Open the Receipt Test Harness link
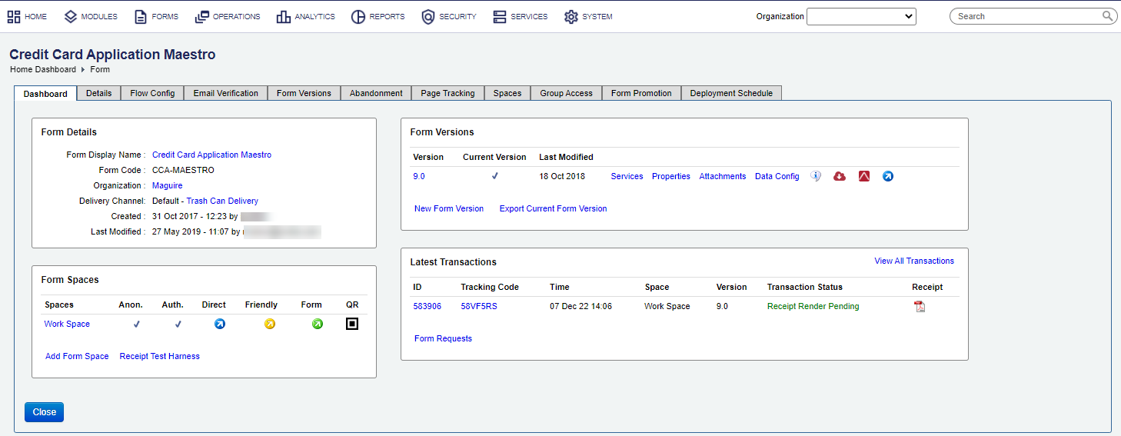 pyautogui.click(x=159, y=356)
